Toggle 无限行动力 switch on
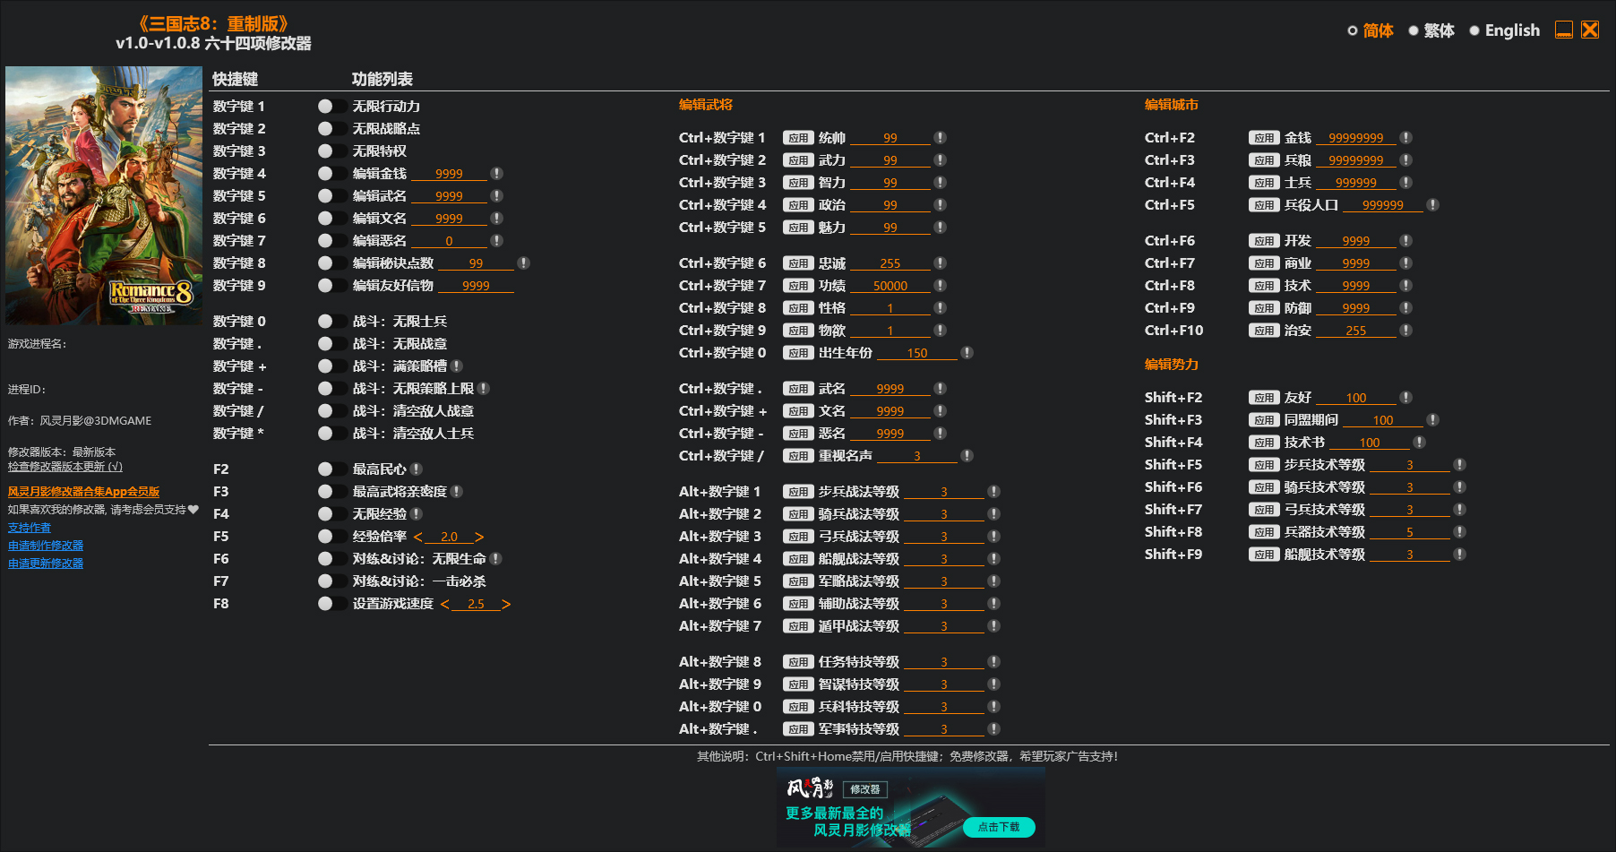 point(332,107)
